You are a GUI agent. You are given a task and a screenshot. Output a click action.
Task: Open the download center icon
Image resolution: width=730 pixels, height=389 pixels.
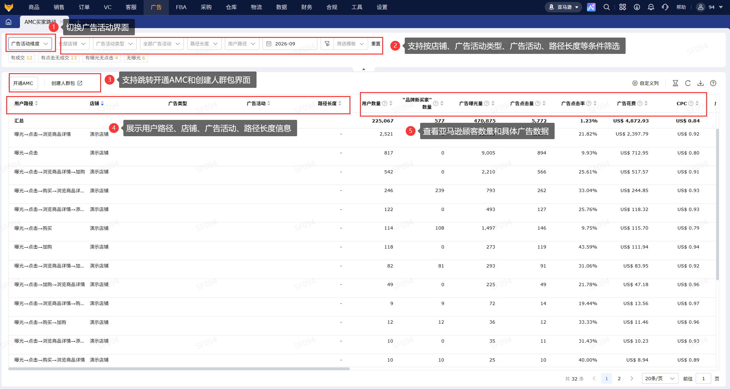click(637, 7)
